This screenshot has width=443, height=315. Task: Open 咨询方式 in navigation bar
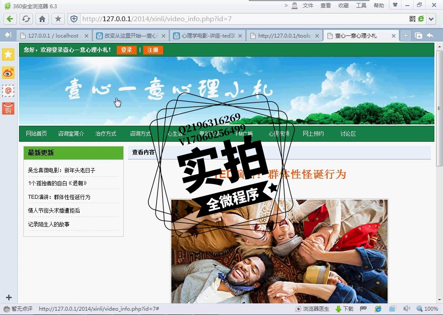140,134
